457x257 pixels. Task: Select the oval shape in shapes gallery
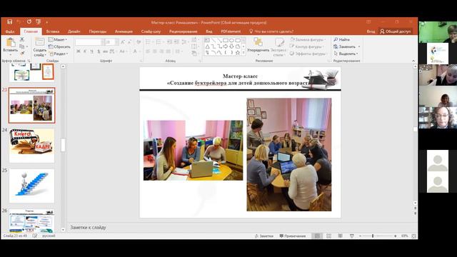pyautogui.click(x=231, y=40)
